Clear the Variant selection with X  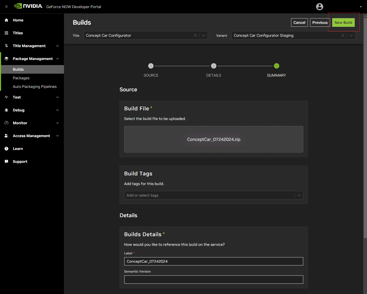click(343, 35)
